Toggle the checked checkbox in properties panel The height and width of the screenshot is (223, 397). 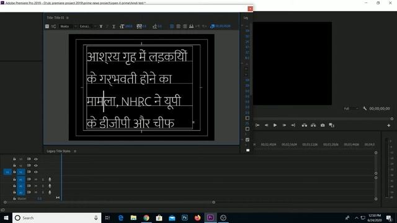click(248, 139)
